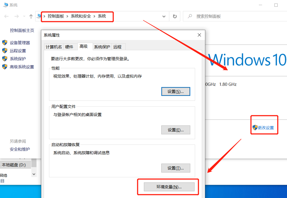Switch to the 系统保护 tab

coord(102,47)
